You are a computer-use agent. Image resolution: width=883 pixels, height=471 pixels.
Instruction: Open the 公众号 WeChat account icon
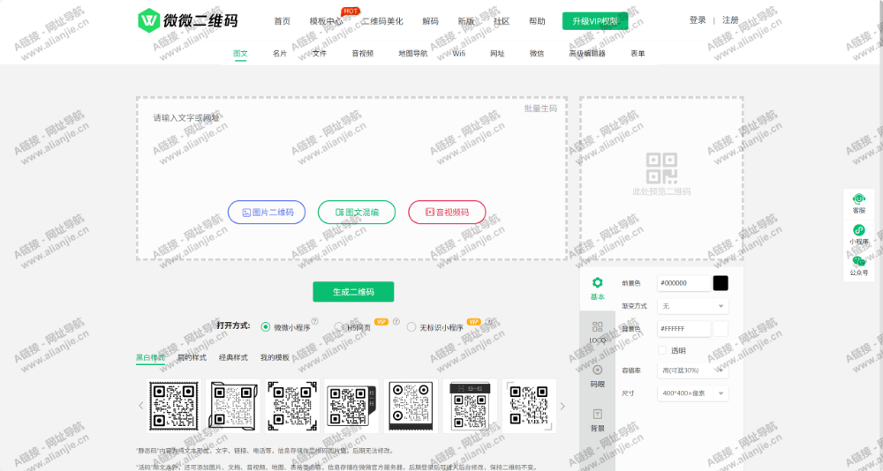(858, 260)
